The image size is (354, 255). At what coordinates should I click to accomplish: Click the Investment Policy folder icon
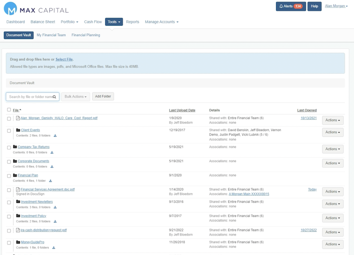[x=18, y=216]
